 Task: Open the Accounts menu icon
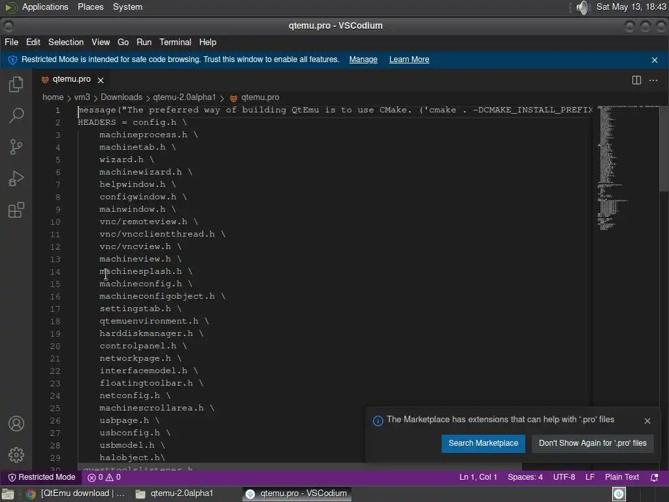pos(16,424)
